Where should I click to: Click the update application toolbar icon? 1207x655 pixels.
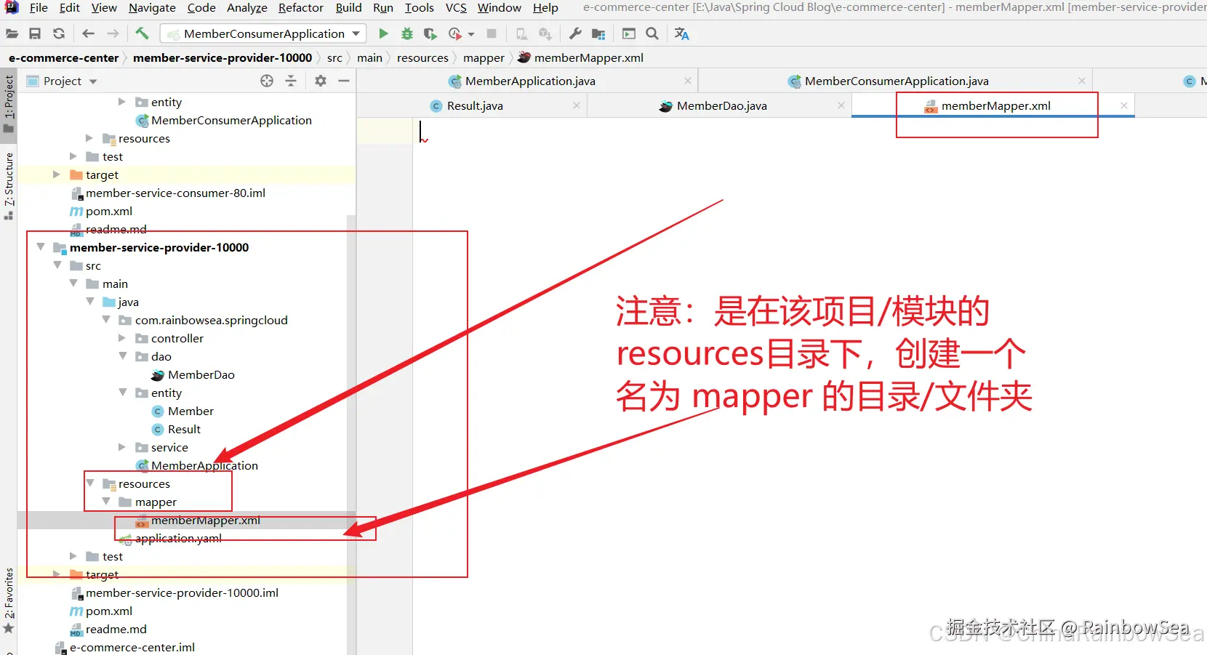point(545,33)
